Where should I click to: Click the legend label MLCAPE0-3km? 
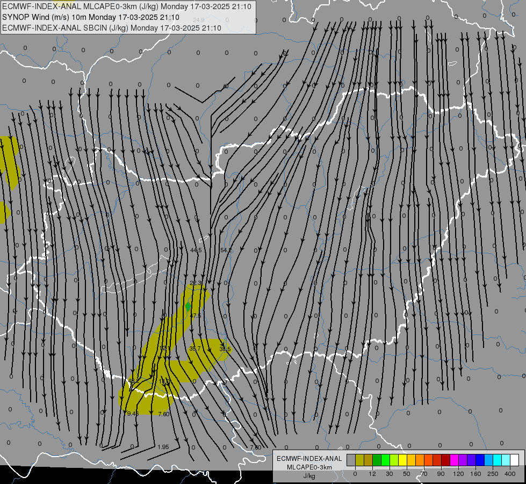click(309, 467)
